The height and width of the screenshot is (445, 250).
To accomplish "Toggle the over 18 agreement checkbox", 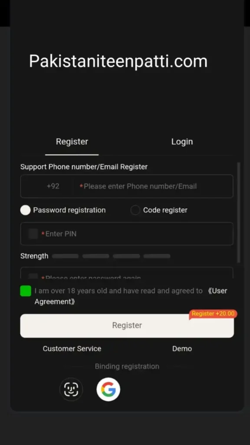I will [26, 291].
